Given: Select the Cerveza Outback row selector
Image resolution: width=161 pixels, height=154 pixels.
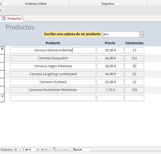Looking at the screenshot, I should [x=3, y=82].
